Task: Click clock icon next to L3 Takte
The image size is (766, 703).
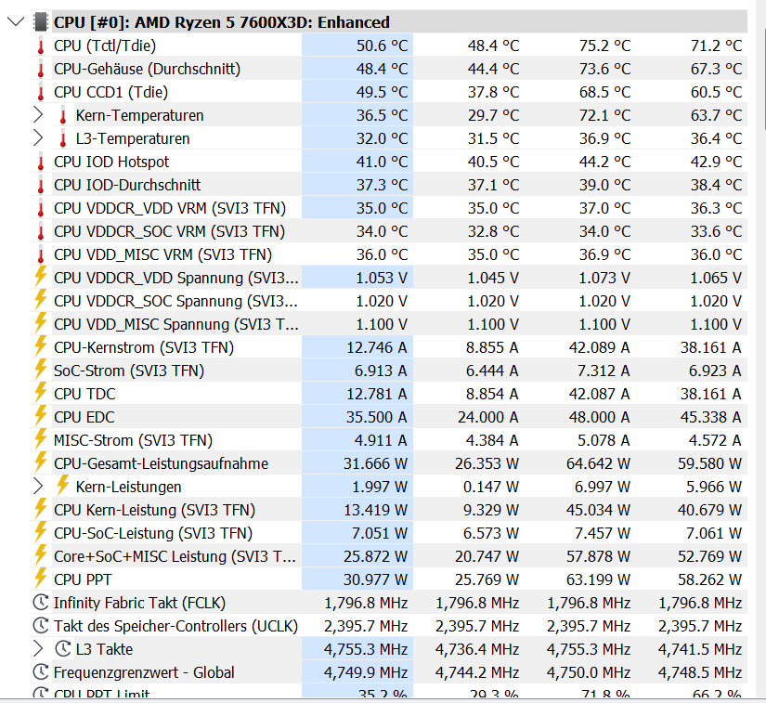Action: point(62,649)
